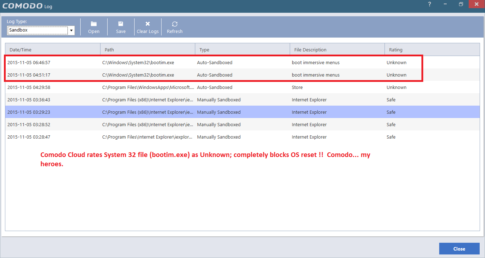
Task: Click Unknown rating in 04:29:58 row
Action: point(397,88)
